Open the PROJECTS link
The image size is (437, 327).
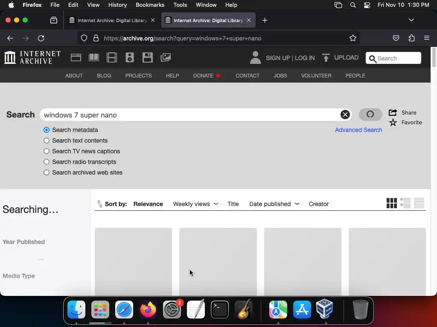139,76
